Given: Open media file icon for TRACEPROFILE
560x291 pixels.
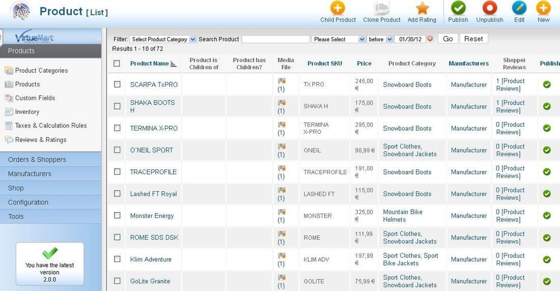Looking at the screenshot, I should point(282,168).
